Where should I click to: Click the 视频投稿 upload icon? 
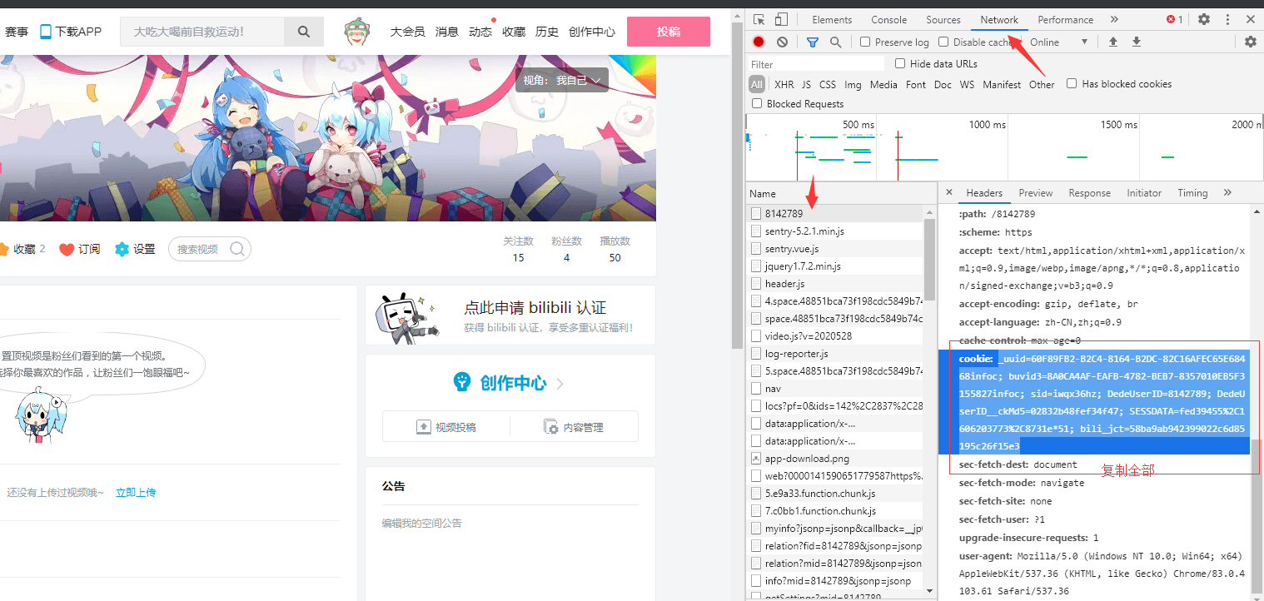(423, 427)
